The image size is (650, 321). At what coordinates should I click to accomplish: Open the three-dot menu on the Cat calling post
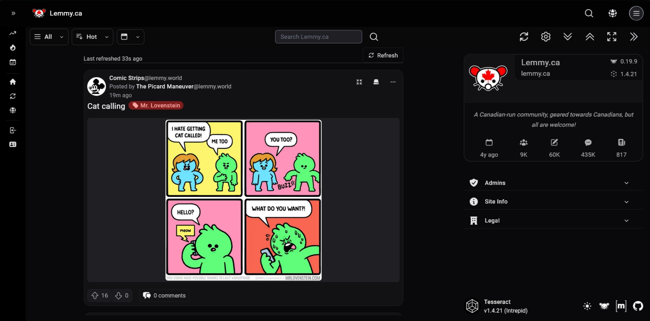[393, 82]
